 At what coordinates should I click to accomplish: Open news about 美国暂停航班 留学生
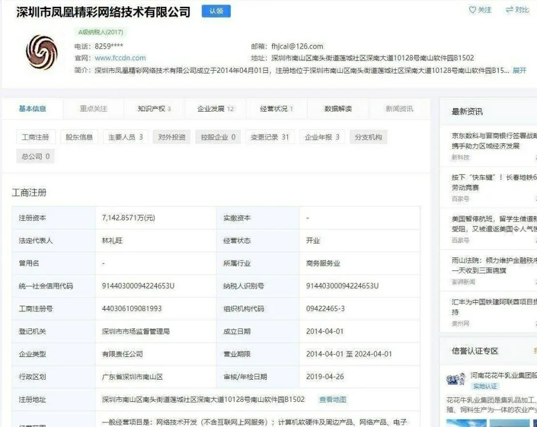pyautogui.click(x=494, y=224)
